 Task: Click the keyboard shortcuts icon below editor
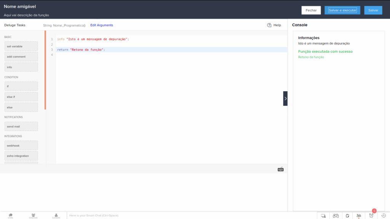281,169
